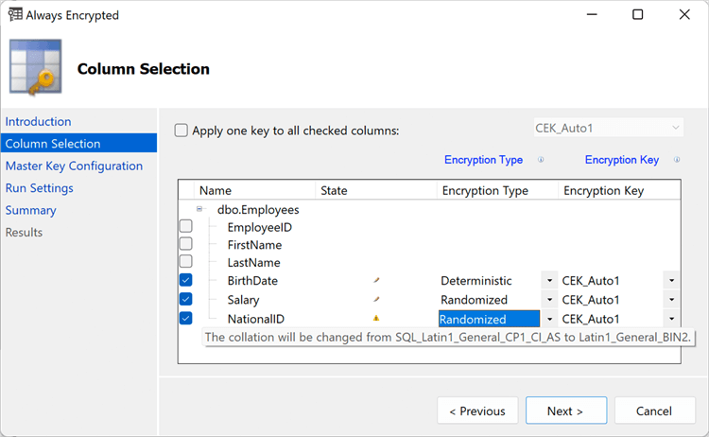Click the Cancel button
This screenshot has width=709, height=437.
pos(654,411)
